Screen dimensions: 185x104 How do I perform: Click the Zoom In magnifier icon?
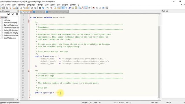(47, 8)
